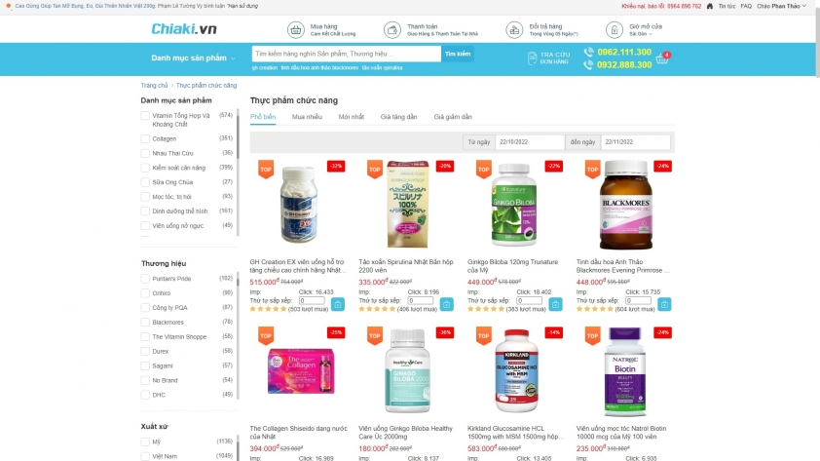The width and height of the screenshot is (820, 461).
Task: Open the Chào Phan Thảo account dropdown
Action: (781, 6)
